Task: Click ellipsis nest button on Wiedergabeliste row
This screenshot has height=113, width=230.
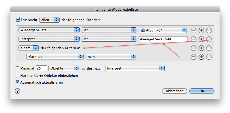Action: [x=209, y=30]
